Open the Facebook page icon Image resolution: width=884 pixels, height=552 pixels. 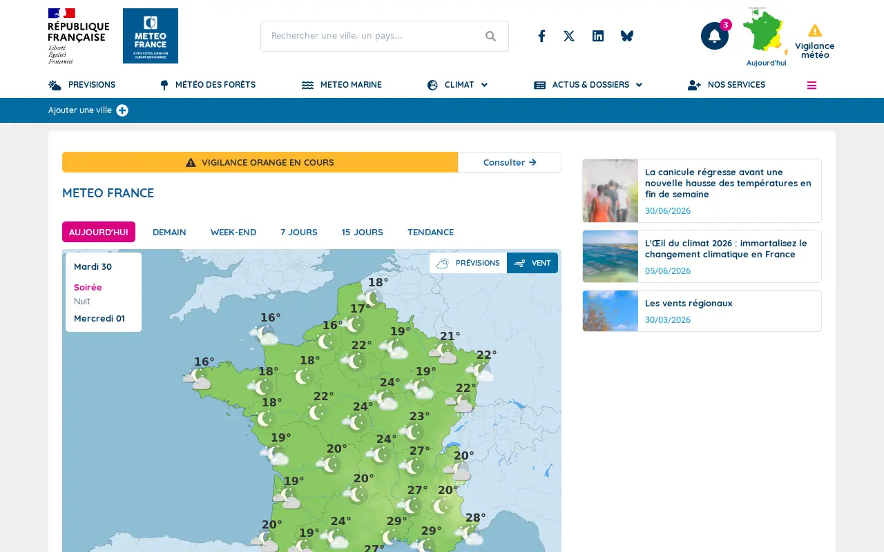click(541, 36)
